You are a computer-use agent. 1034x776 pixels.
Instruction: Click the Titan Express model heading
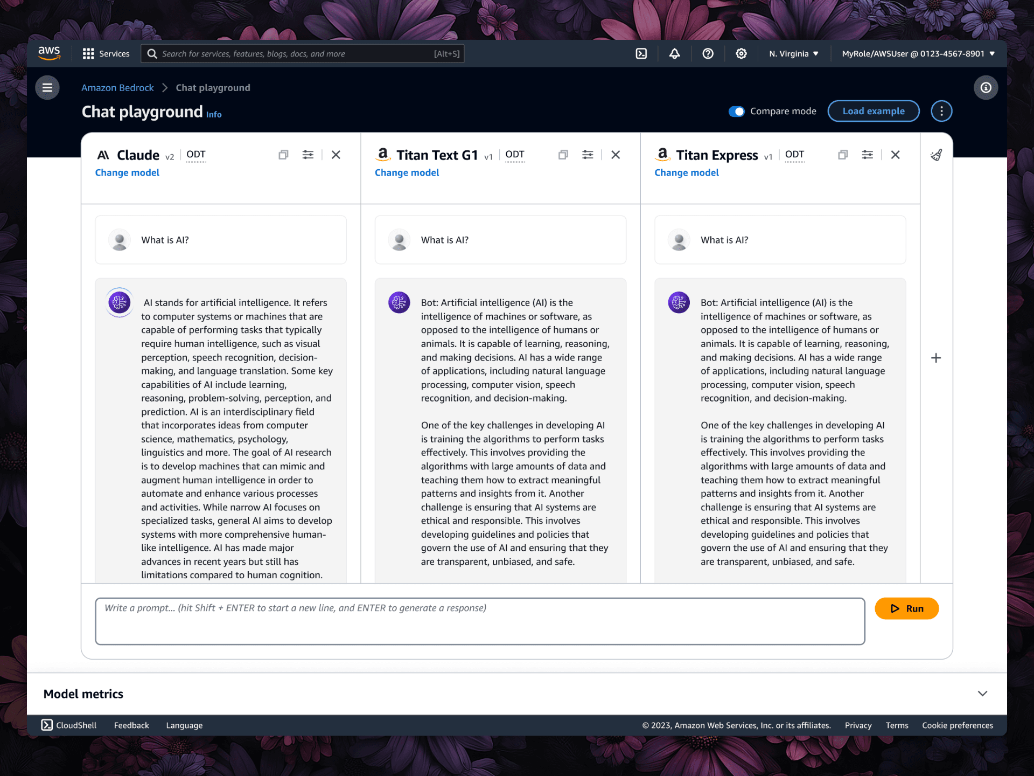(x=717, y=155)
